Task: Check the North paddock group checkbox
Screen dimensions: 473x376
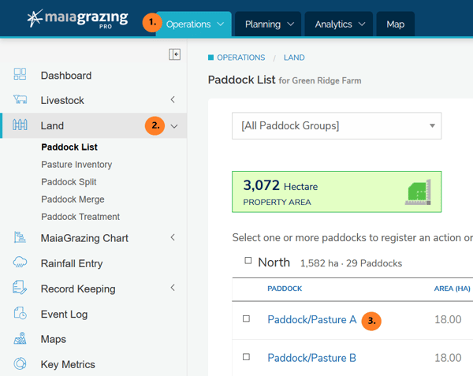Action: 248,261
